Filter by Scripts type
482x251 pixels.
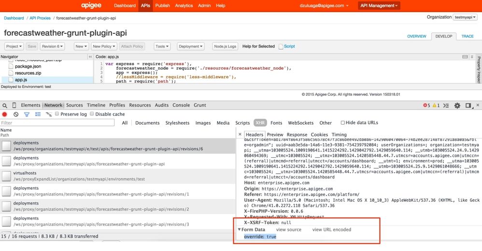[x=242, y=123]
